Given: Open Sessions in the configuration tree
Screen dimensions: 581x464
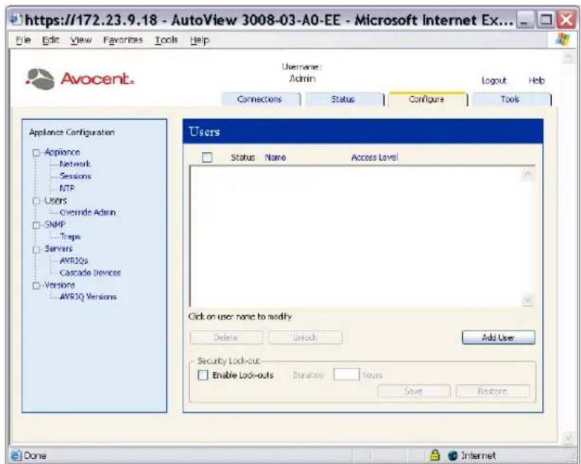Looking at the screenshot, I should tap(75, 176).
